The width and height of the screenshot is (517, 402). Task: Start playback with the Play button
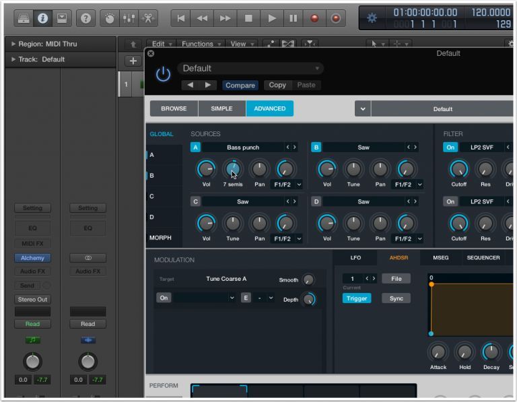click(x=272, y=18)
